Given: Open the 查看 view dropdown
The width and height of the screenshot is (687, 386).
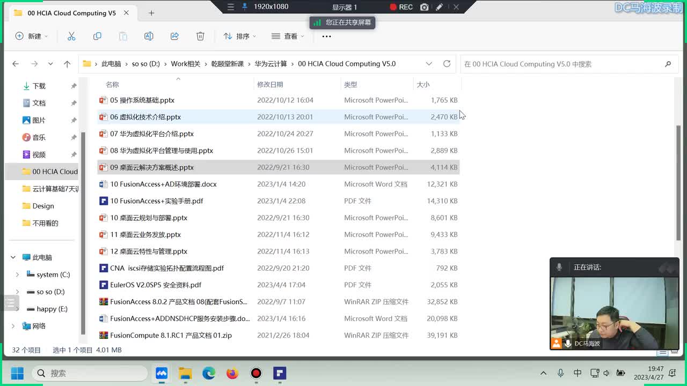Looking at the screenshot, I should (x=288, y=36).
